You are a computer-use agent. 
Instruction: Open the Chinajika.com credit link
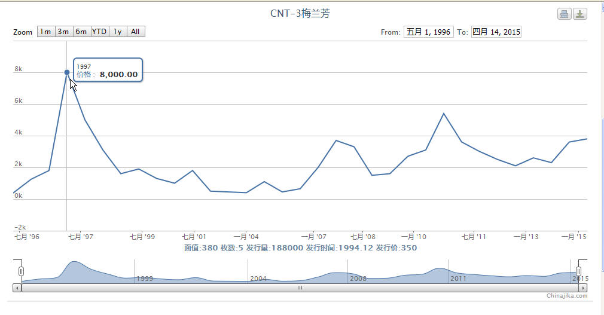point(567,296)
